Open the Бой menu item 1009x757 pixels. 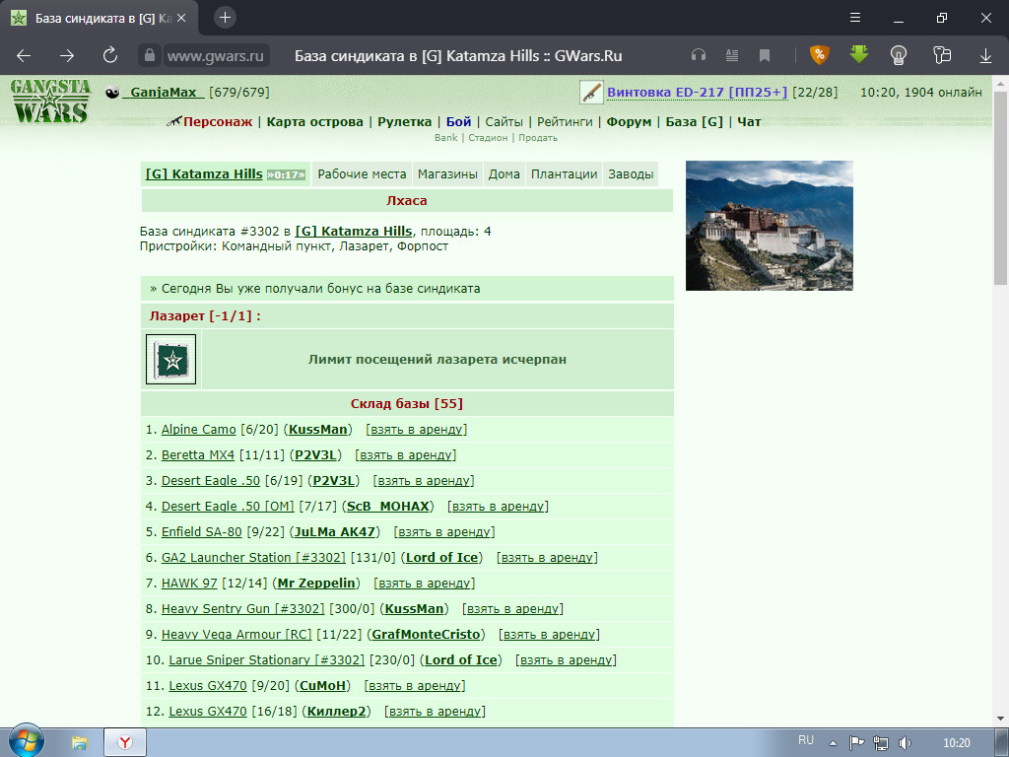[458, 121]
